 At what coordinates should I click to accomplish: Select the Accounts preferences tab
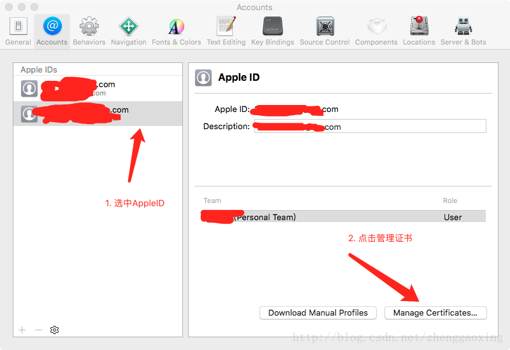pos(52,31)
